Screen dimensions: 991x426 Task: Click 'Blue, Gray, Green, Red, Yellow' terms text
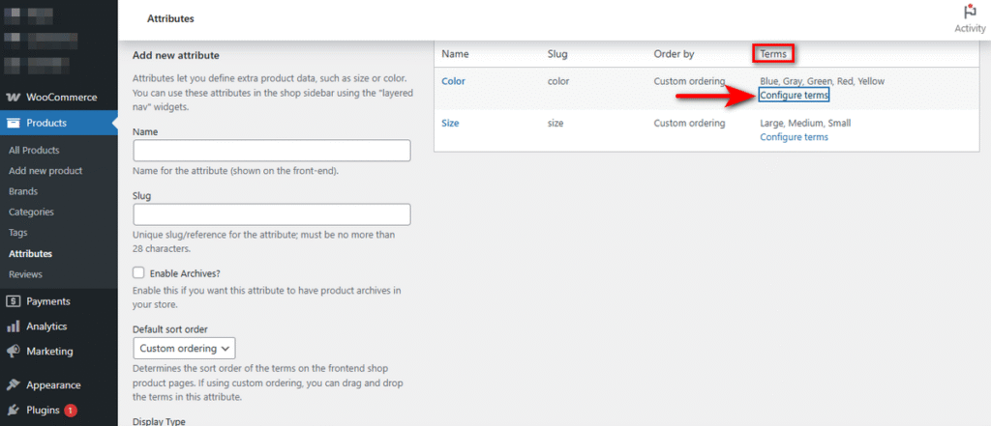pyautogui.click(x=822, y=81)
